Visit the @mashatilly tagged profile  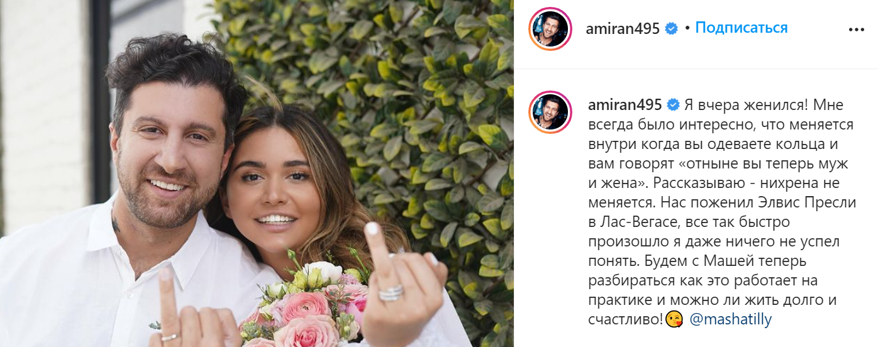731,319
